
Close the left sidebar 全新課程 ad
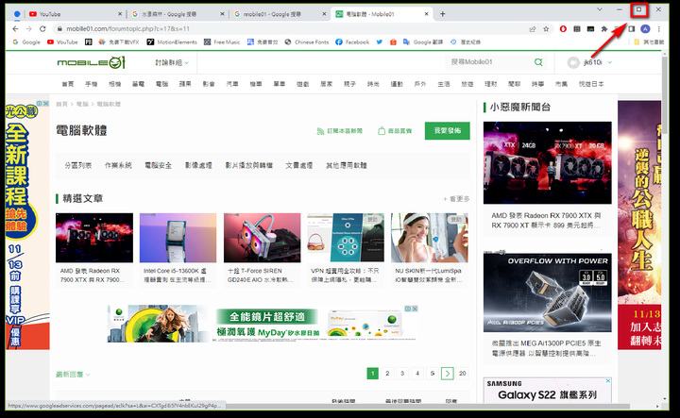45,104
